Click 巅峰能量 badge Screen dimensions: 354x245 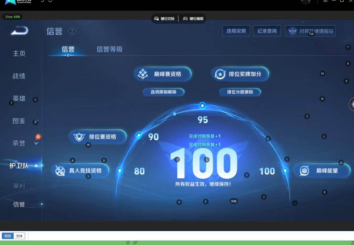tap(322, 171)
